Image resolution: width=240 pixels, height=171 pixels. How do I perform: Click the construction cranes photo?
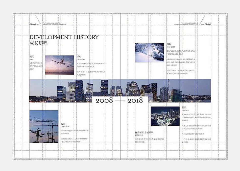[44, 126]
